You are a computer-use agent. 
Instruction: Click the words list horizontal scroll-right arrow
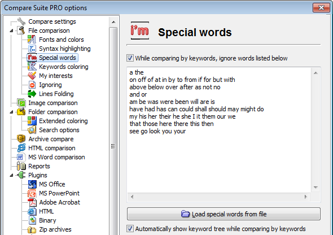pyautogui.click(x=306, y=197)
